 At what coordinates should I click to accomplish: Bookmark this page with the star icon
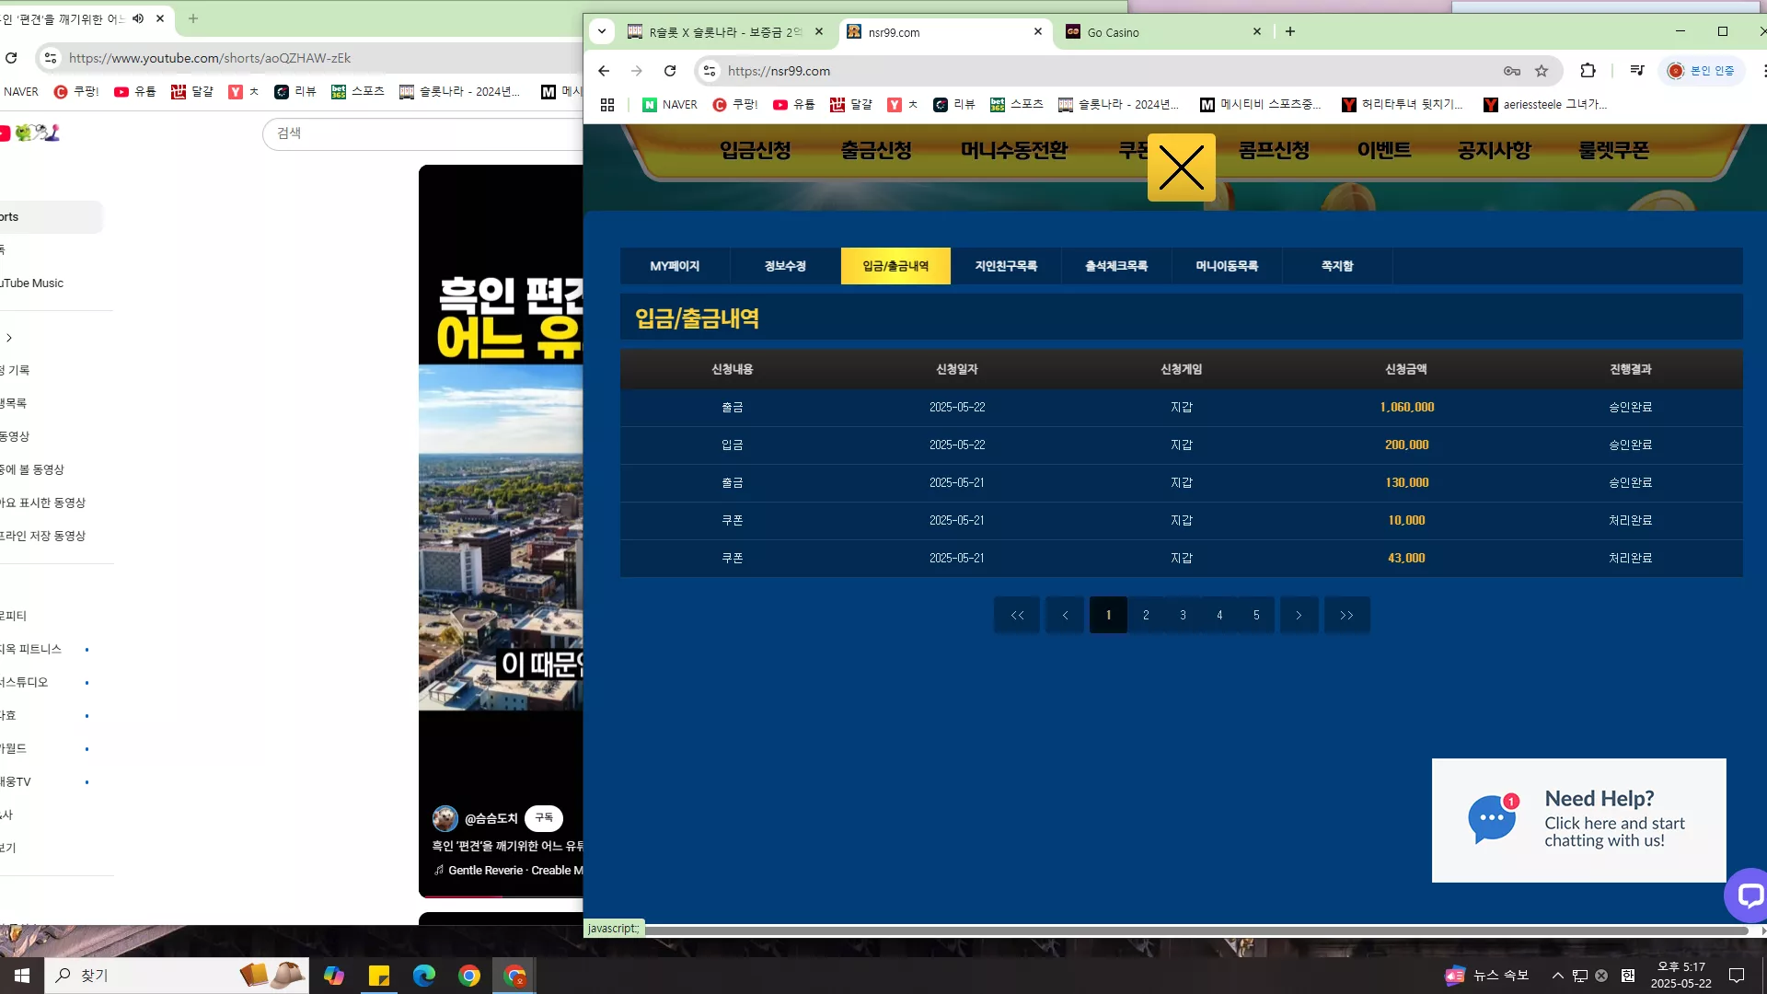(x=1542, y=71)
